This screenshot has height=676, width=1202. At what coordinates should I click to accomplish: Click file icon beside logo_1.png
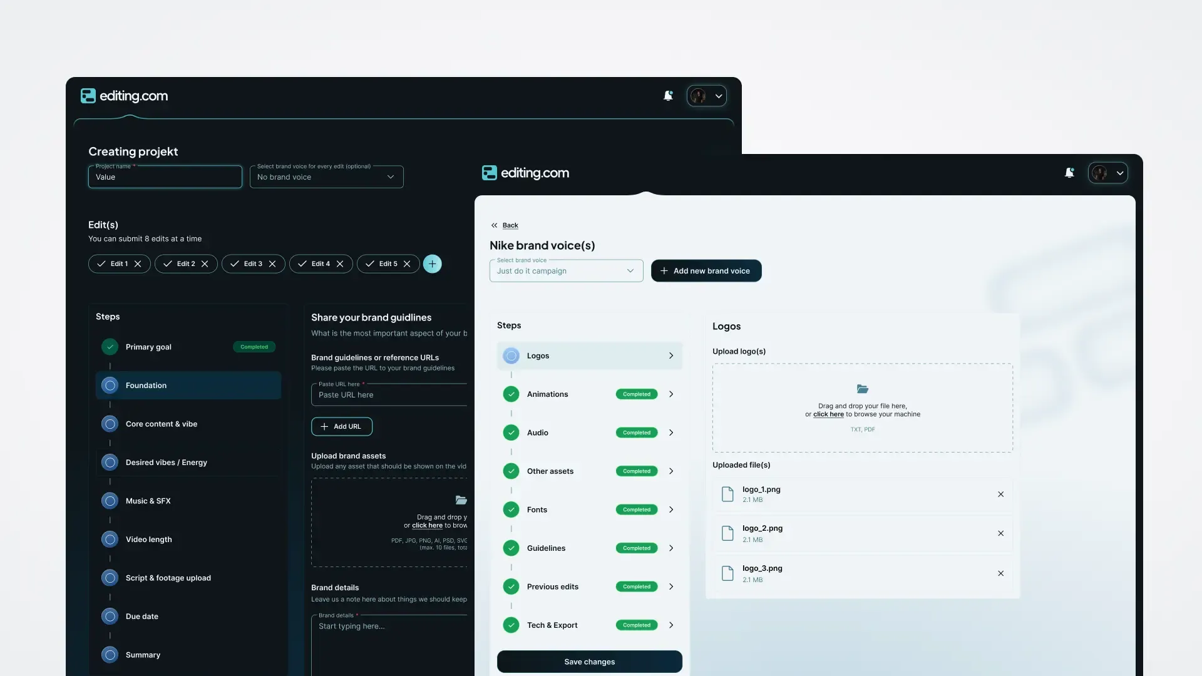coord(727,494)
